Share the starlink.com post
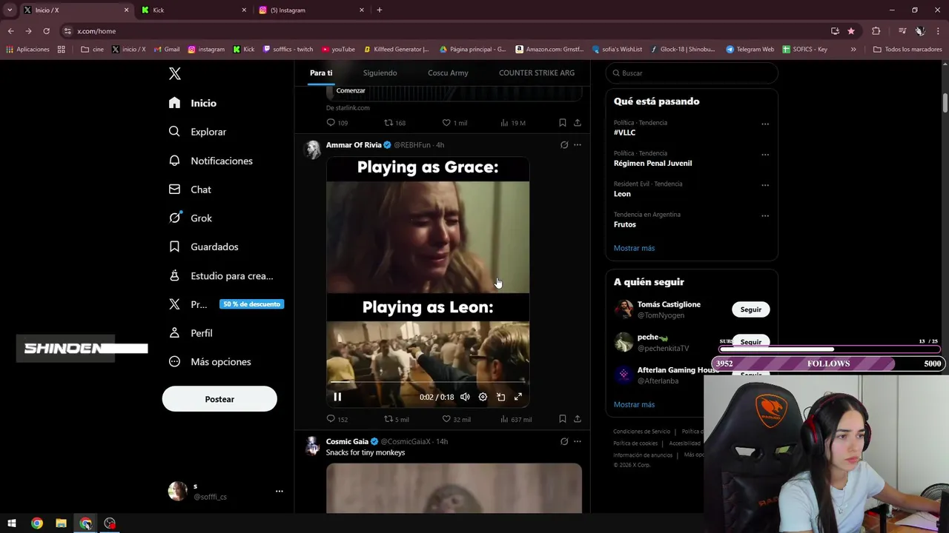Viewport: 949px width, 533px height. (x=578, y=123)
